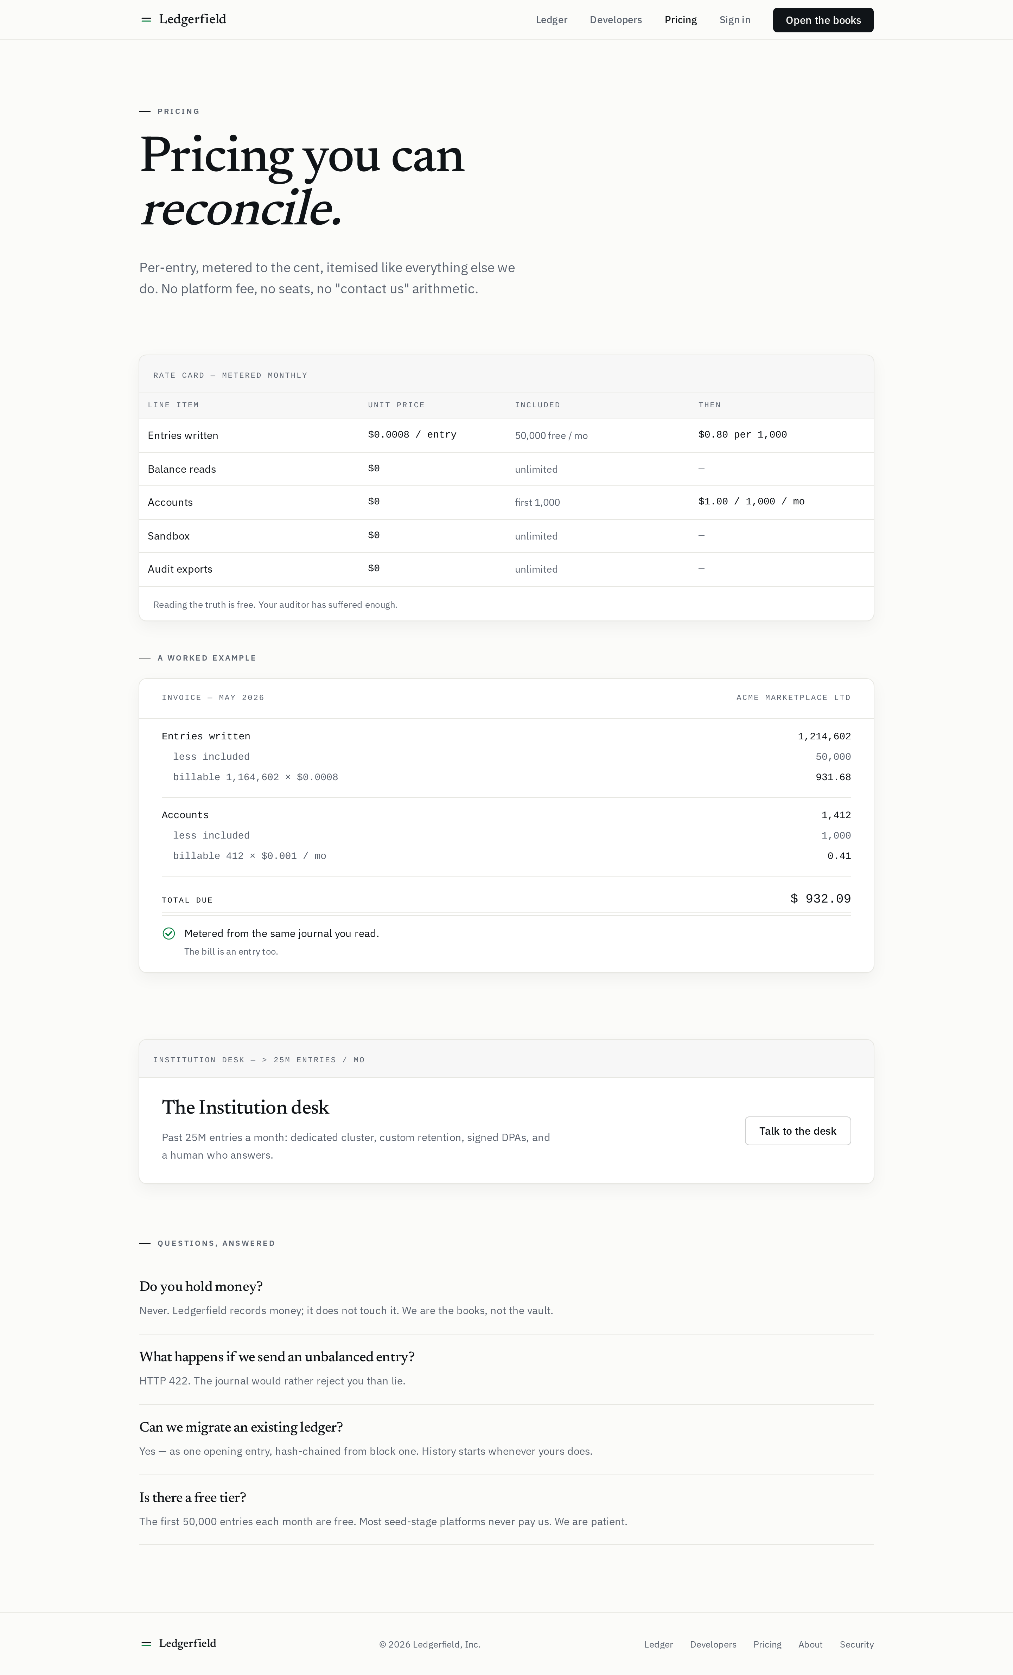Image resolution: width=1013 pixels, height=1675 pixels.
Task: Click the Open the books button
Action: (823, 20)
